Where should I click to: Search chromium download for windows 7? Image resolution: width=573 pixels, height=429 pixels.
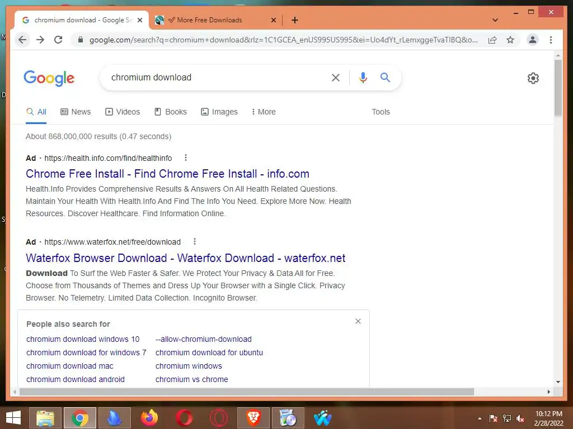(x=86, y=353)
